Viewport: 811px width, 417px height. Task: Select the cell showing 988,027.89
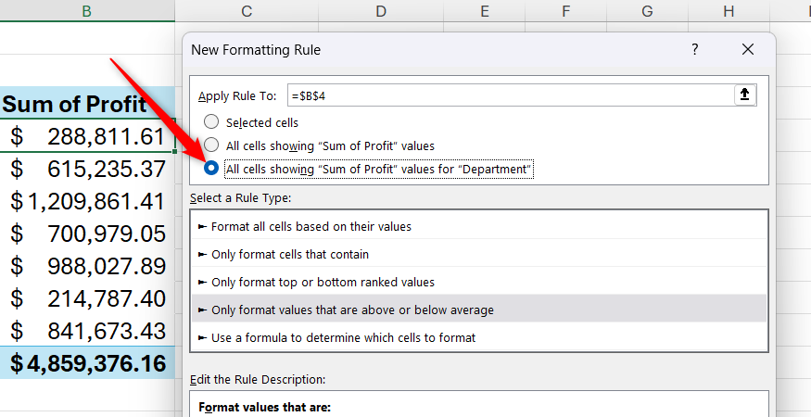click(x=87, y=266)
